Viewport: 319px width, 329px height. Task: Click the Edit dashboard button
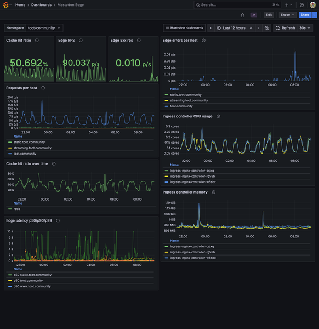click(x=269, y=15)
